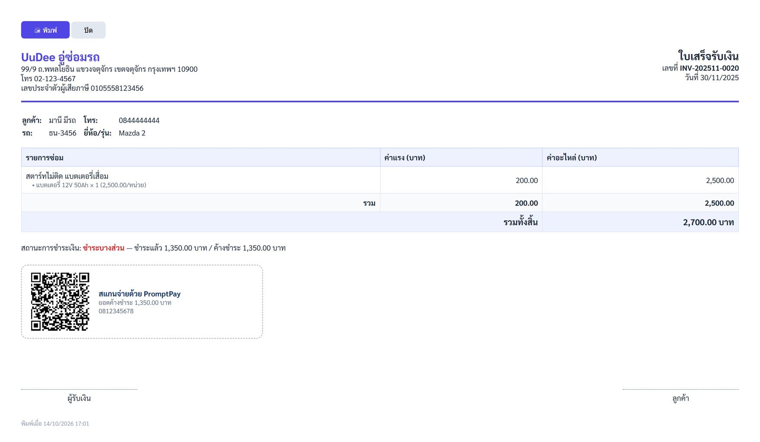Viewport: 760px width, 442px height.
Task: Click the red ชำระบางส่วน payment status
Action: coord(104,248)
